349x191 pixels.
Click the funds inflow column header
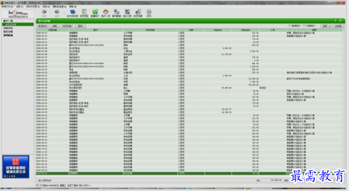coord(218,30)
